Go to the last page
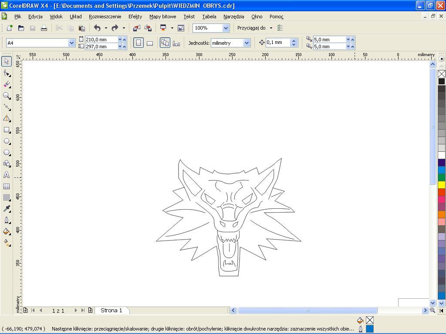446x334 pixels. tap(83, 311)
